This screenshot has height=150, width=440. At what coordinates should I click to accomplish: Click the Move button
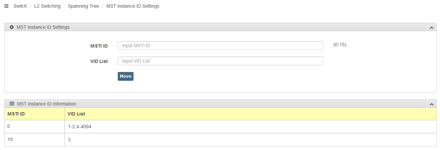coord(125,76)
